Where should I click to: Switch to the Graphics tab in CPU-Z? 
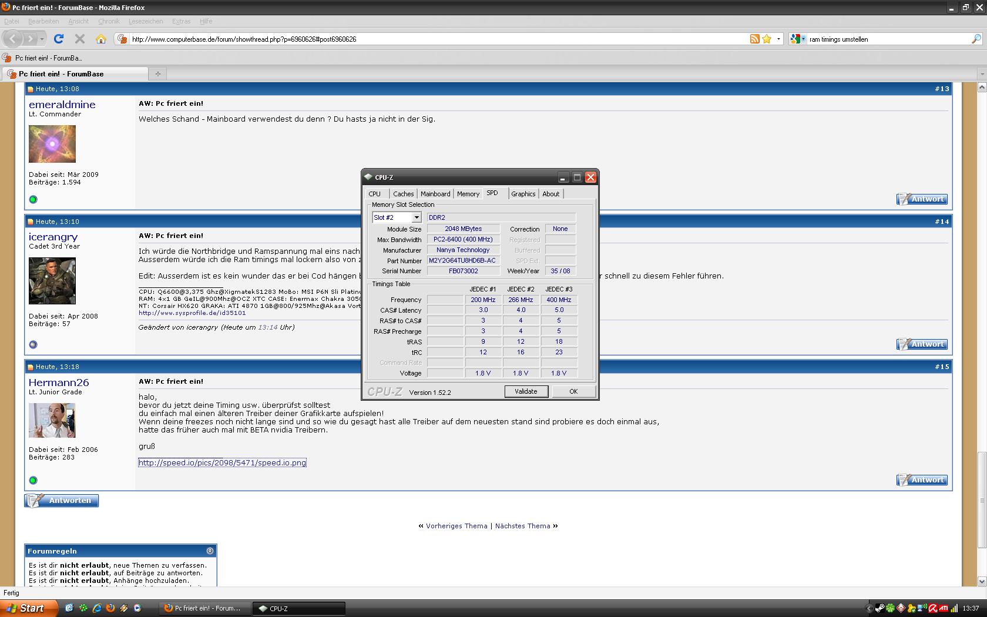(523, 194)
